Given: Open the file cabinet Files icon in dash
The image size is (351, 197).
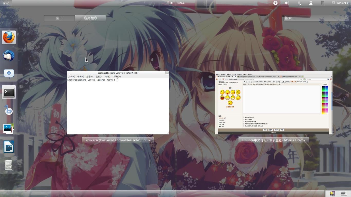Looking at the screenshot, I should pyautogui.click(x=9, y=165).
